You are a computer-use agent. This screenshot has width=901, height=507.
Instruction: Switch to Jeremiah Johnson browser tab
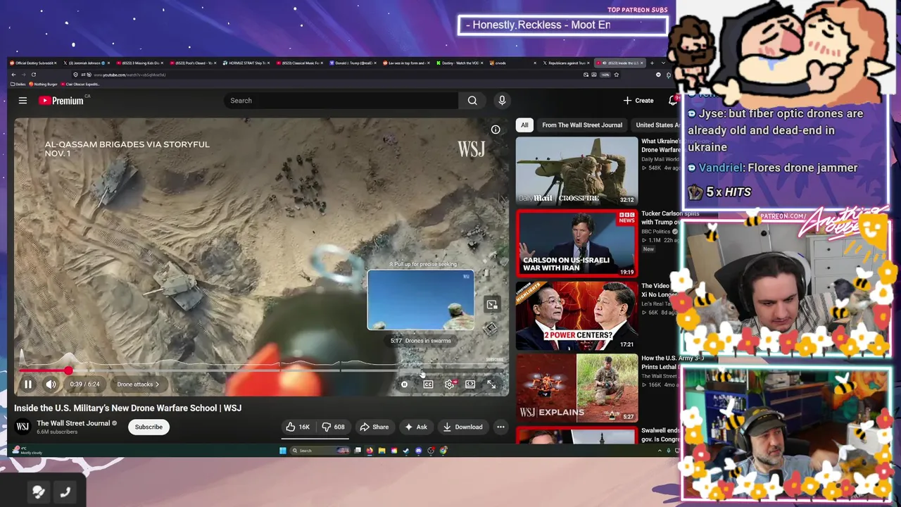(x=87, y=63)
